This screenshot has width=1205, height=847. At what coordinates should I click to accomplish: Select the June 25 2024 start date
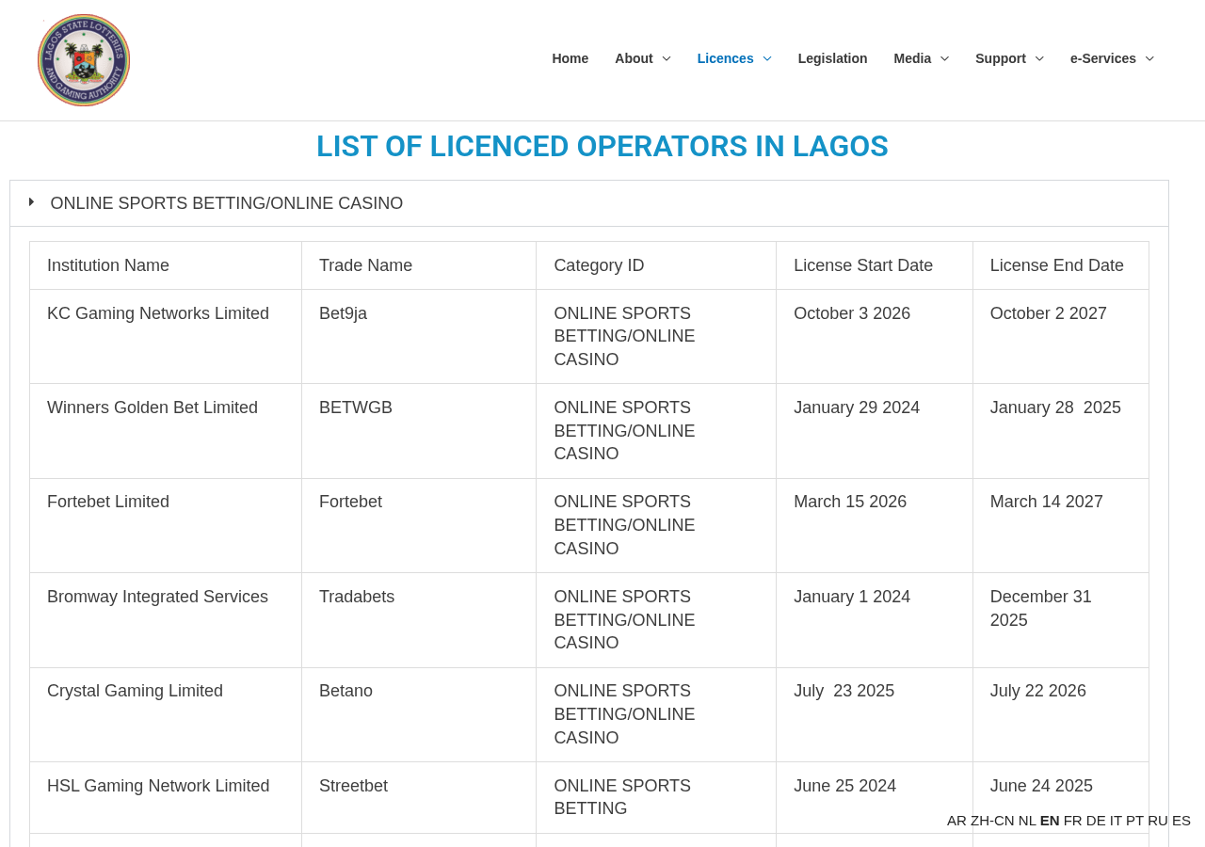click(x=875, y=797)
